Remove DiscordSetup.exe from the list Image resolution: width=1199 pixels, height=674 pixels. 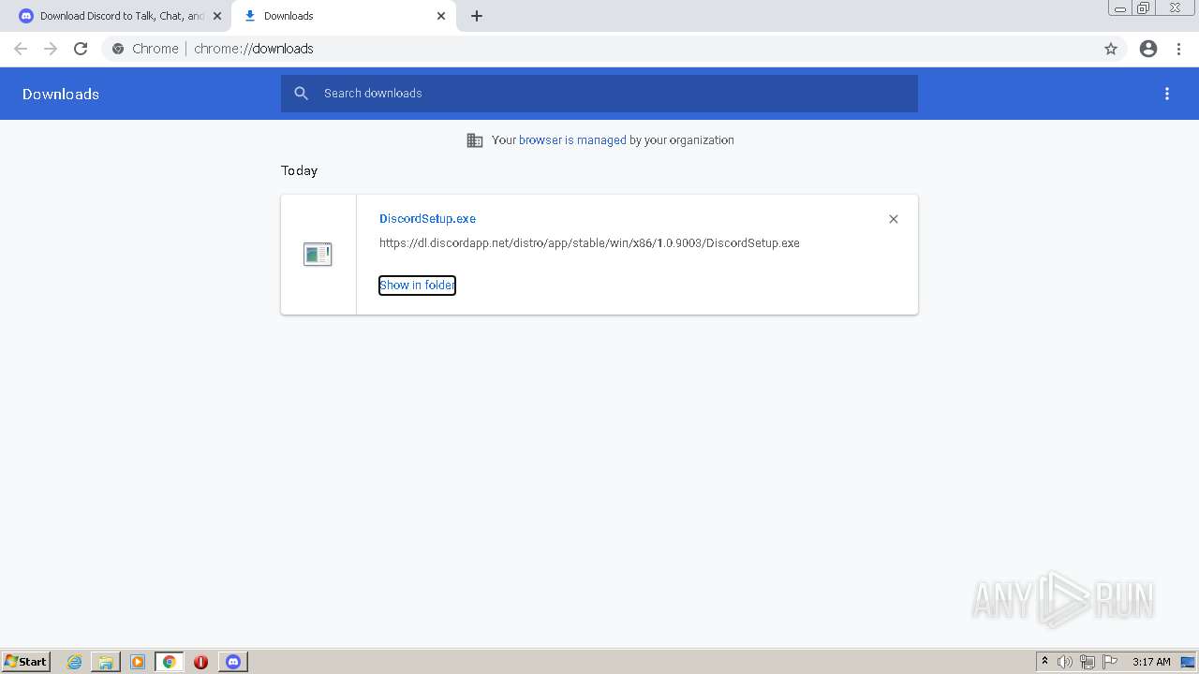(894, 219)
